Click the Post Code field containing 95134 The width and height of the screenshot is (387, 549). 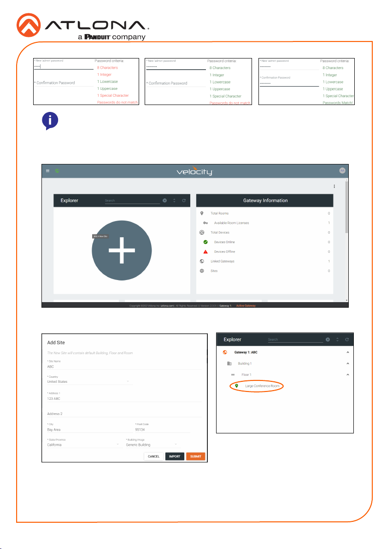point(163,430)
